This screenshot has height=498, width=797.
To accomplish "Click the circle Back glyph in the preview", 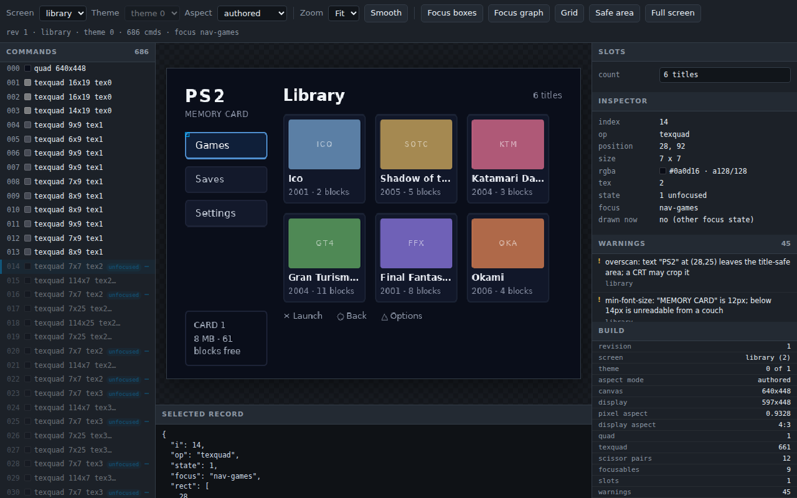I will click(x=341, y=316).
